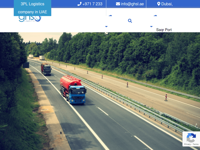Click the Saqr Port label

pos(164,30)
